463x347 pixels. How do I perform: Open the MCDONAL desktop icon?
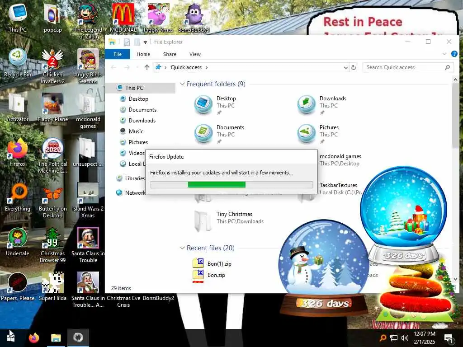[123, 18]
